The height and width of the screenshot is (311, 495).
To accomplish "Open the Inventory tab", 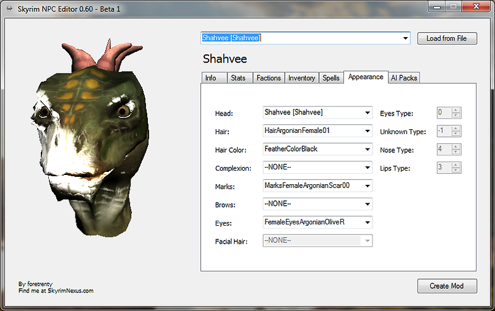I will coord(302,78).
